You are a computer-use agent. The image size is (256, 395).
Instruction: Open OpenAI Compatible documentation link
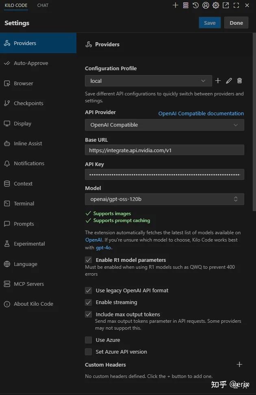point(201,114)
